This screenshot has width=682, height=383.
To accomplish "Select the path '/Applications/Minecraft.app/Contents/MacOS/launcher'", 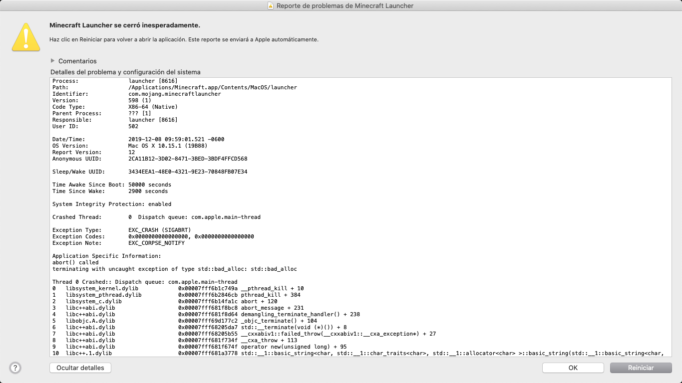I will (213, 87).
